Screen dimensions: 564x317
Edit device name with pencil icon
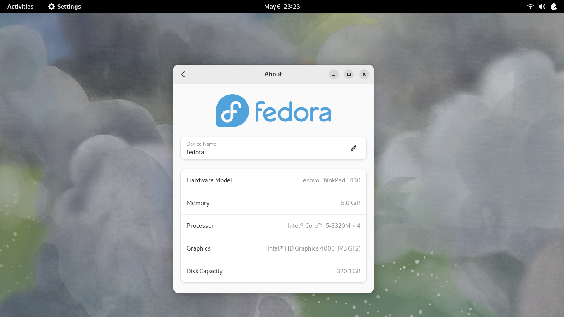[x=353, y=148]
